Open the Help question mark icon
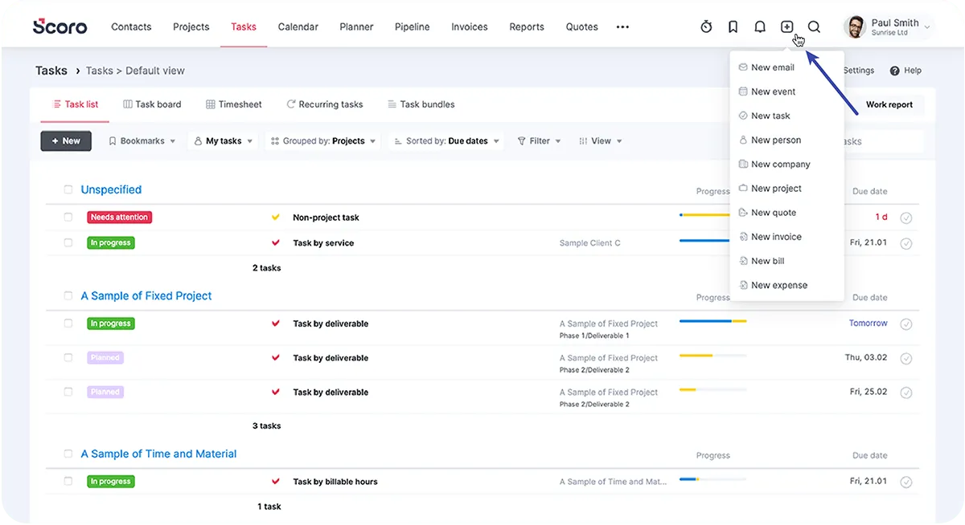Image resolution: width=965 pixels, height=525 pixels. click(894, 71)
